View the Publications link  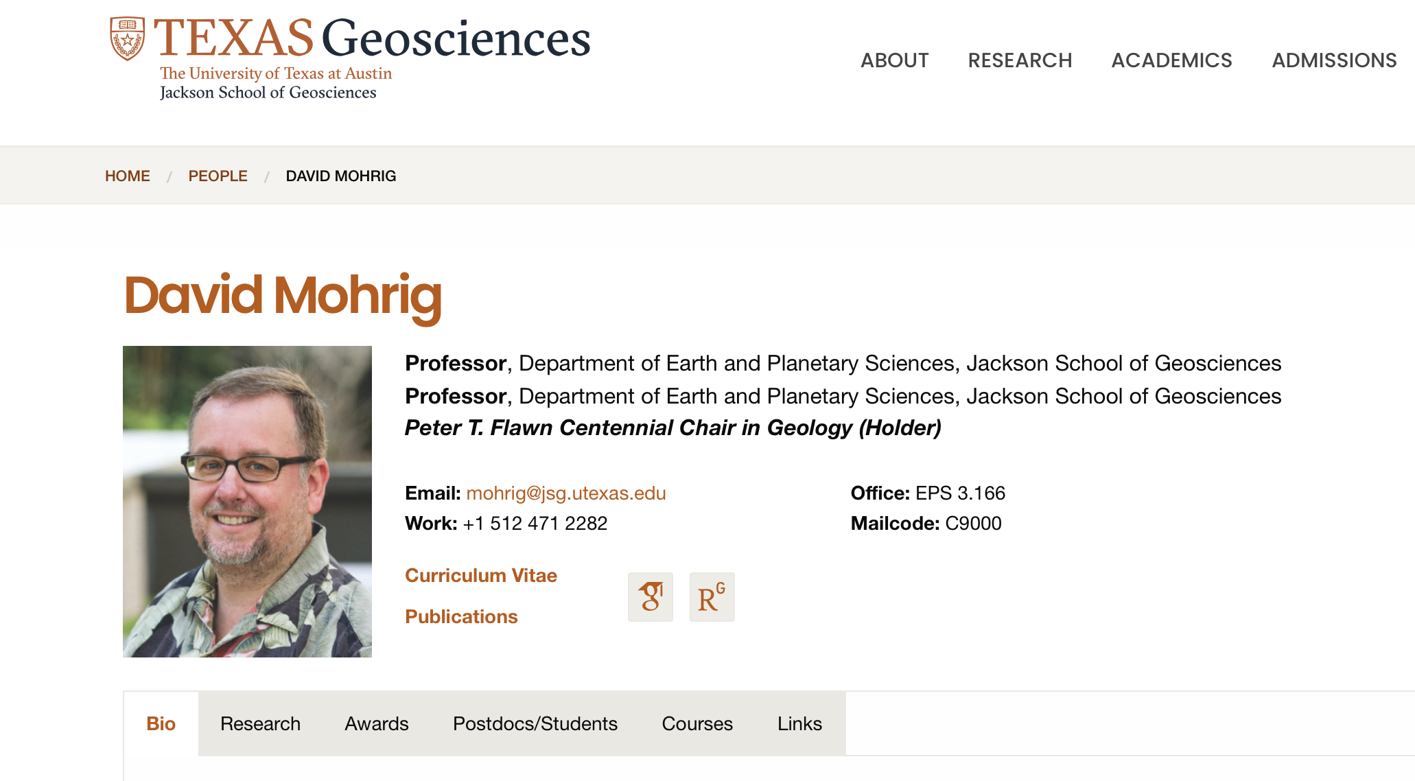[x=461, y=616]
